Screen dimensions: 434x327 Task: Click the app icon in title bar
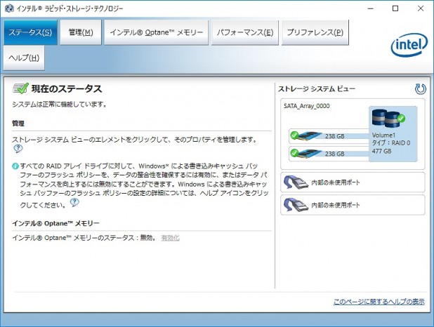9,8
